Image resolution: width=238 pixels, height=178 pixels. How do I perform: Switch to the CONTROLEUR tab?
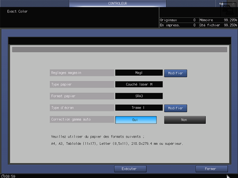[x=118, y=3]
